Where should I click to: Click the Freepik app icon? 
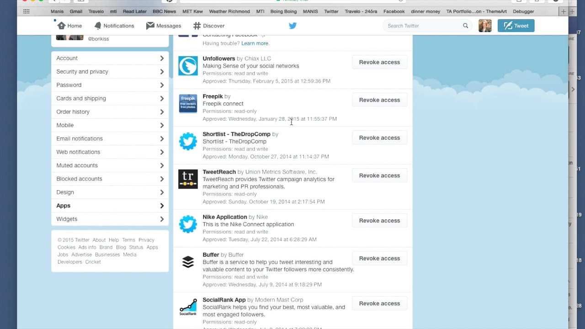pos(188,104)
